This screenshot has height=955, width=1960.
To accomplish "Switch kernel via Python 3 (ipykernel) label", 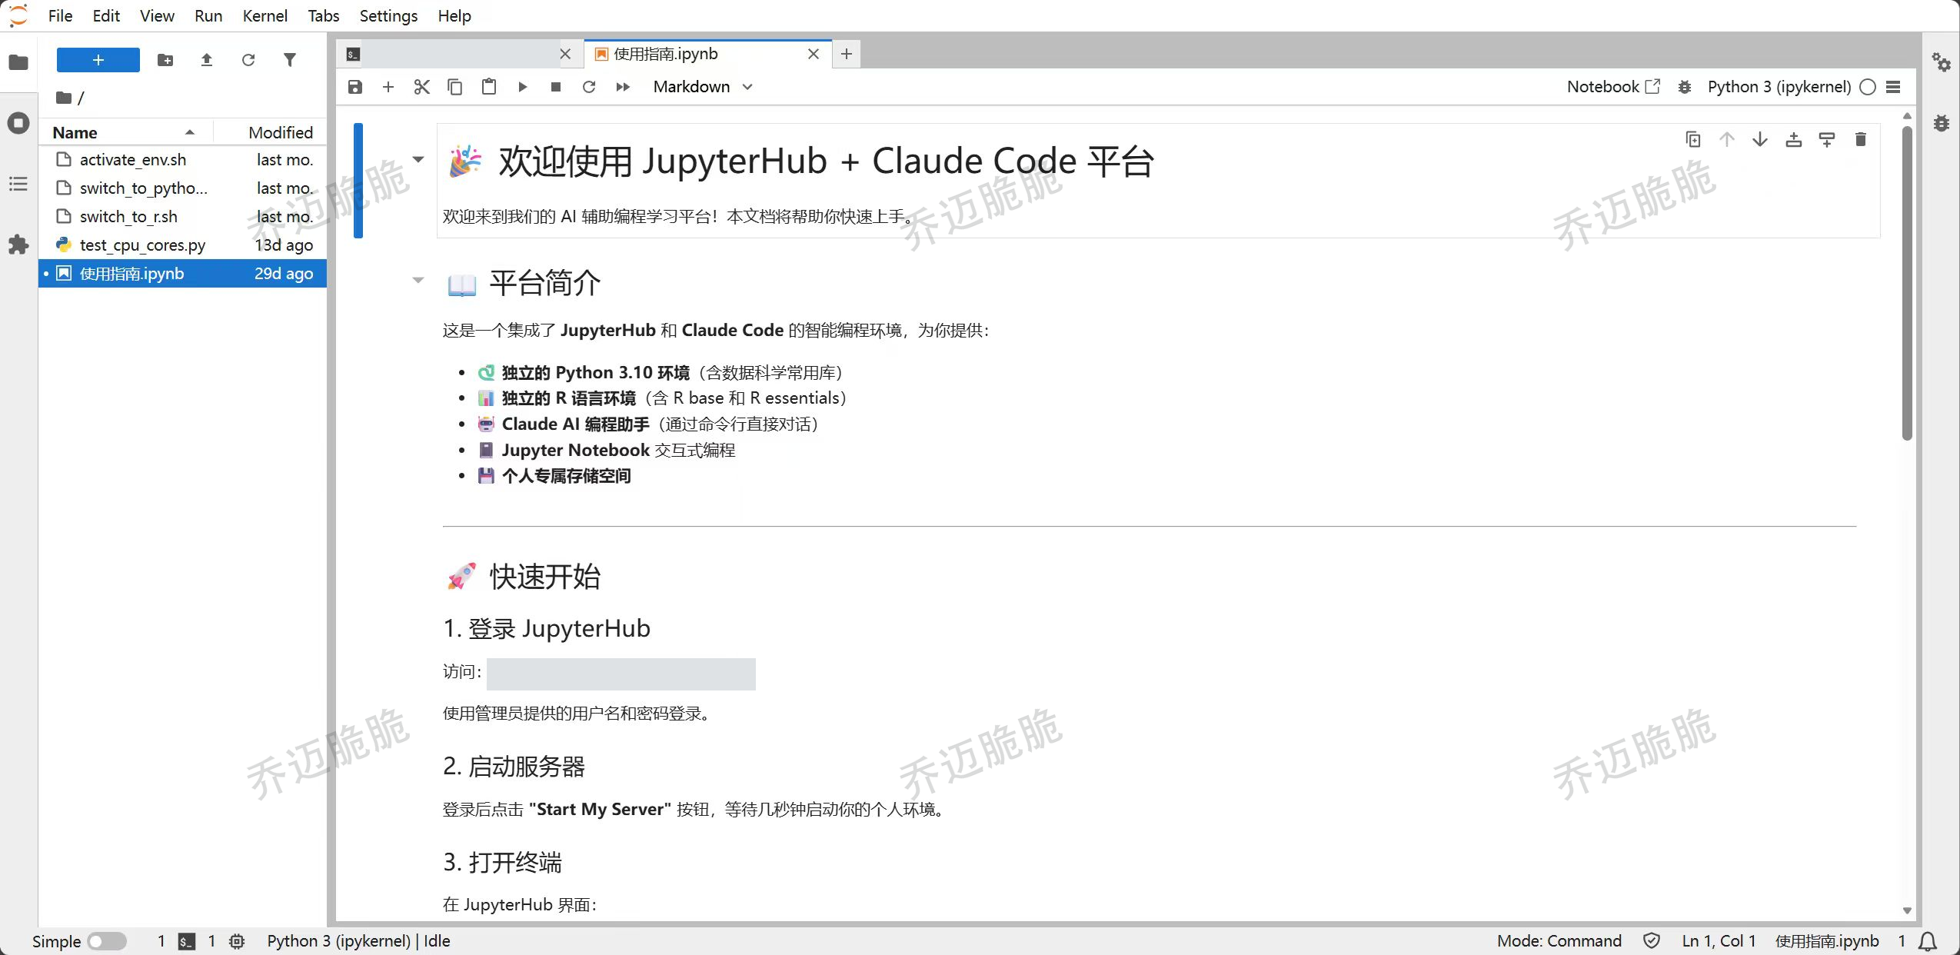I will 1779,87.
